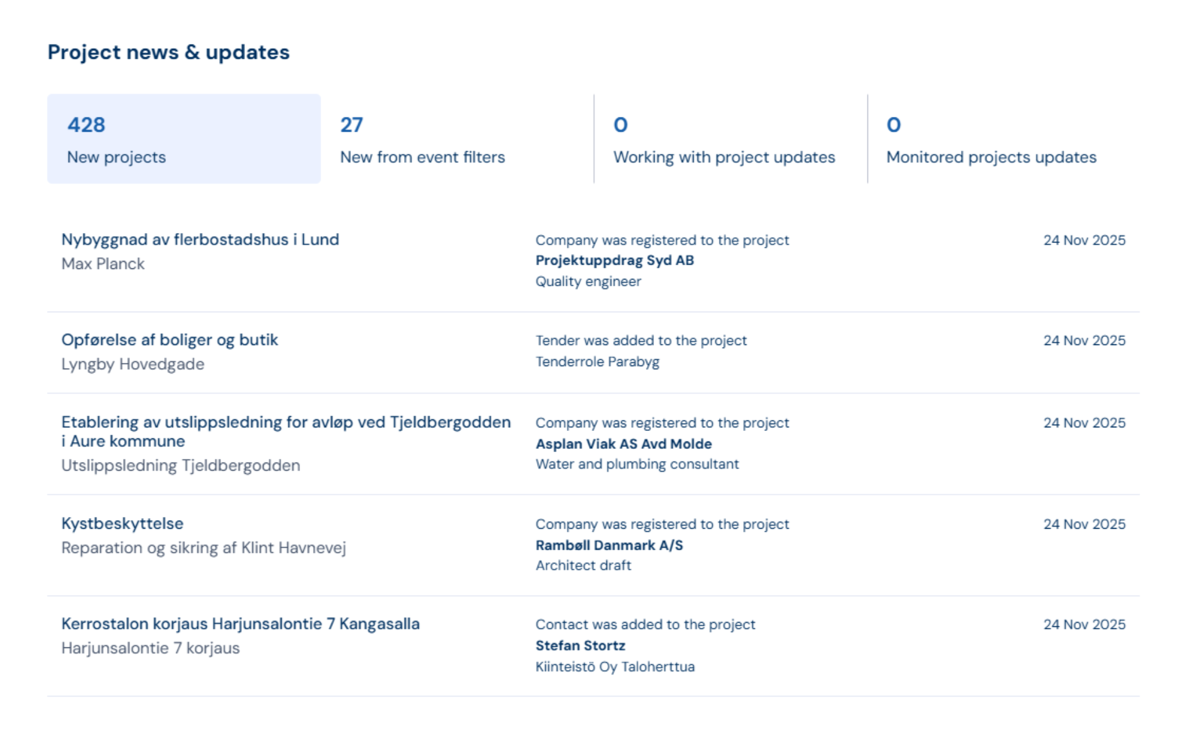Click Tenderrole Parabyg text
1188x742 pixels.
pyautogui.click(x=597, y=361)
